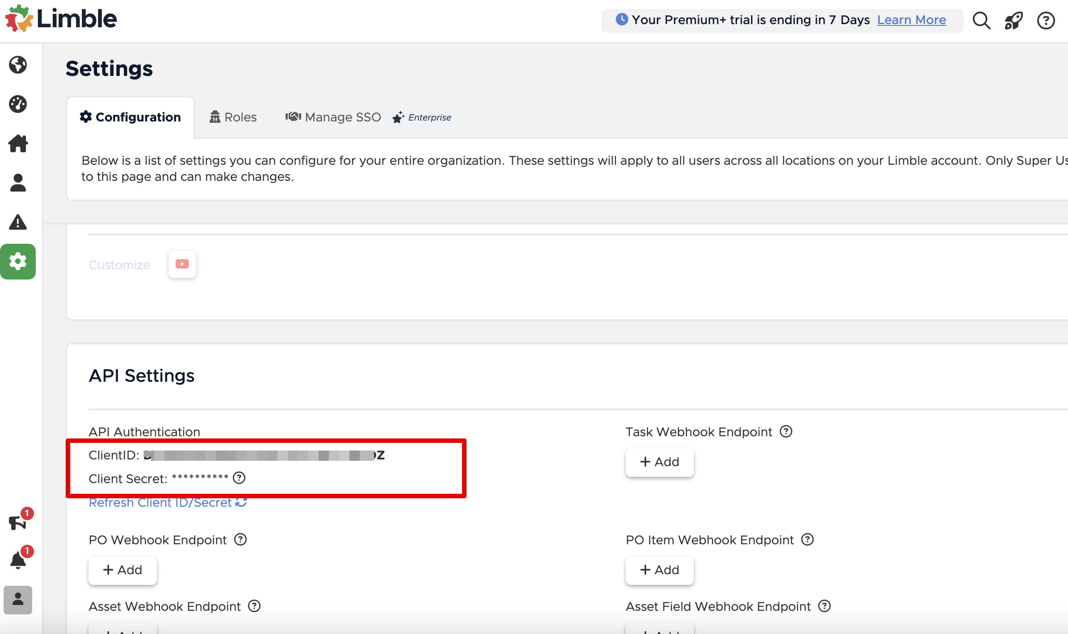1068x634 pixels.
Task: Click the rocket icon in header
Action: tap(1013, 21)
